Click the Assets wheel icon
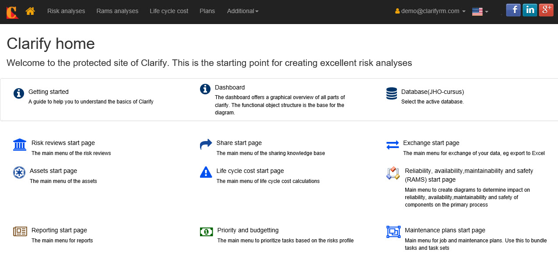 (19, 172)
